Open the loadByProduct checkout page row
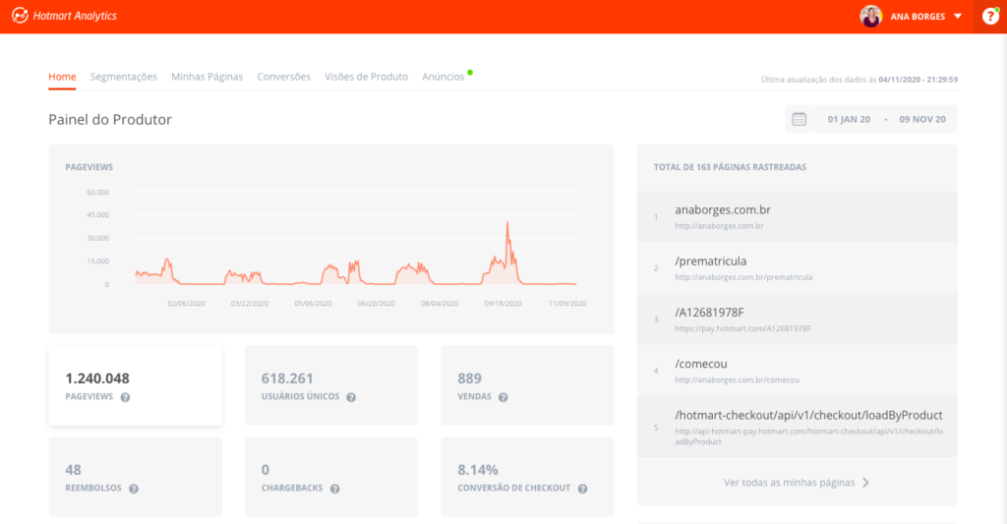The height and width of the screenshot is (524, 1007). [x=797, y=427]
